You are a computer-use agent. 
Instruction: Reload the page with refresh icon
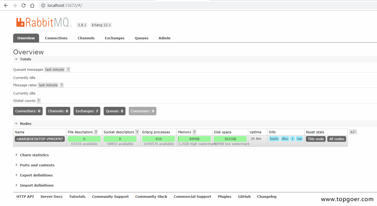coord(24,5)
